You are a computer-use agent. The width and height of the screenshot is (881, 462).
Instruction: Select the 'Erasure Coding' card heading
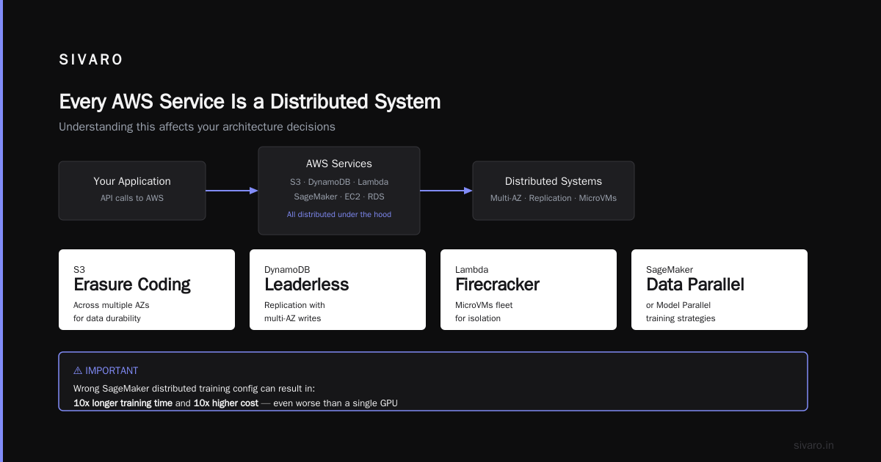click(x=132, y=285)
